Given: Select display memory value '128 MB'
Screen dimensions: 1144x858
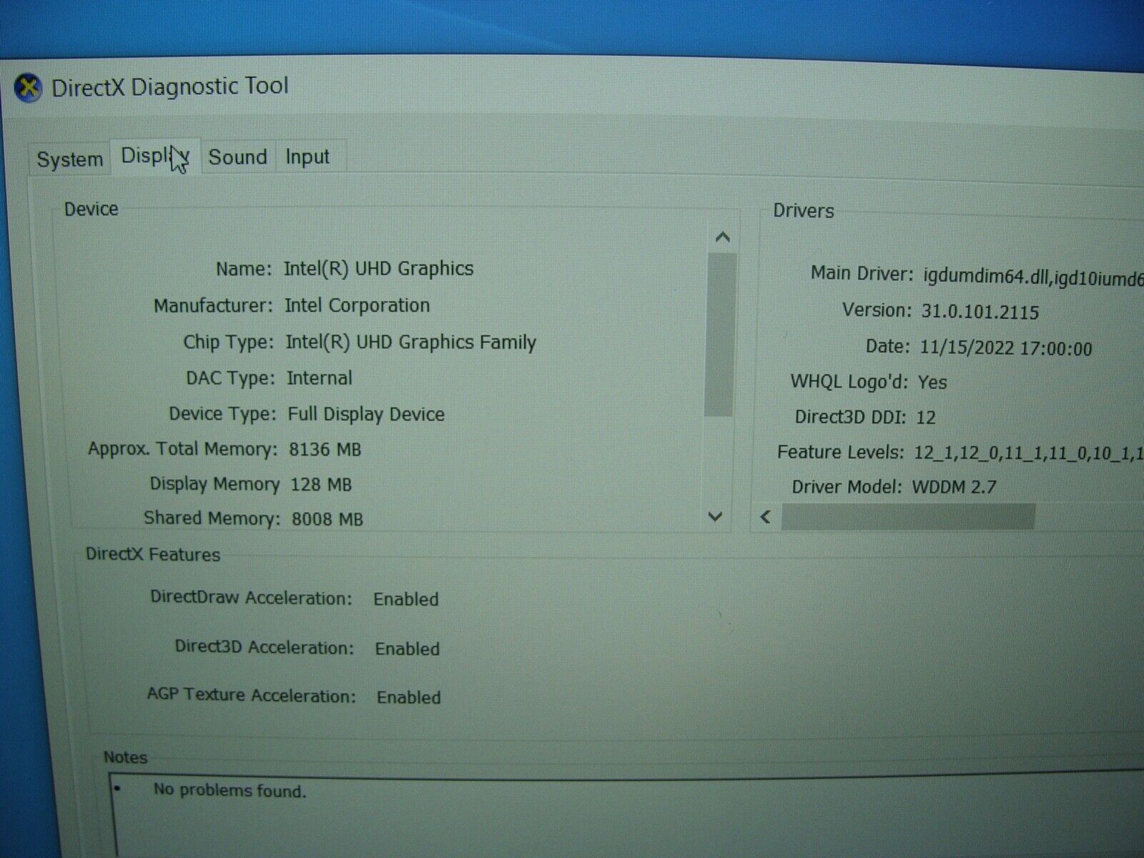Looking at the screenshot, I should coord(321,484).
